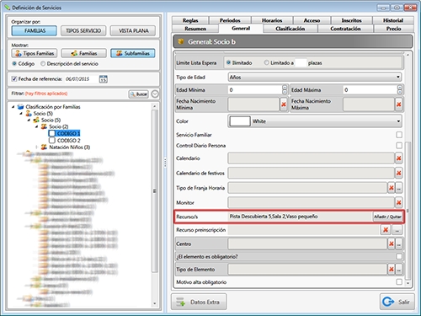Expand the filter options round arrow button
Image resolution: width=421 pixels, height=316 pixels.
pos(155,94)
